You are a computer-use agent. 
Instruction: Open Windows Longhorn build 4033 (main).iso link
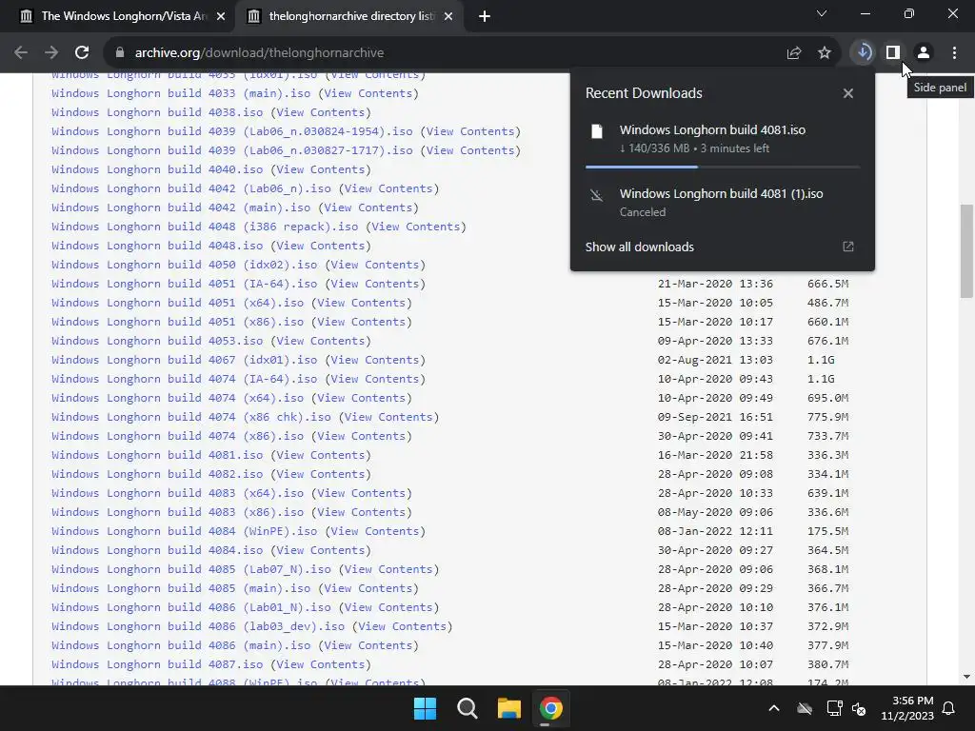point(181,93)
